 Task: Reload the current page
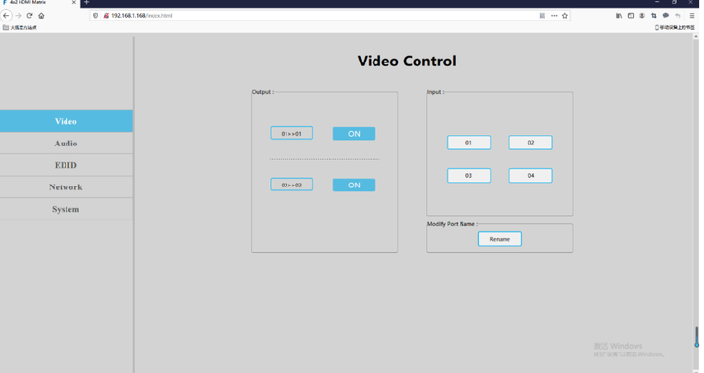(29, 16)
